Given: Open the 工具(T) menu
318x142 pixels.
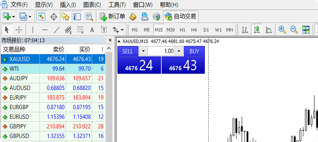Looking at the screenshot, I should click(x=117, y=5).
